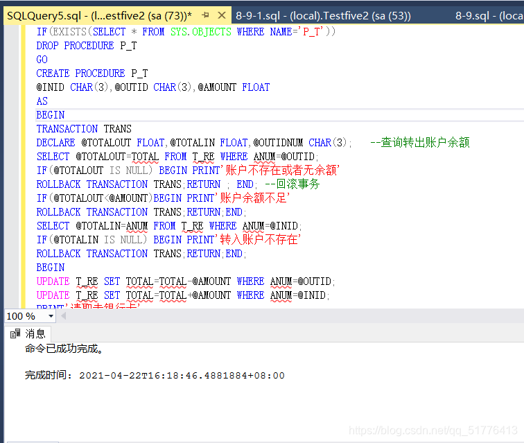Image resolution: width=524 pixels, height=443 pixels.
Task: Click the string '账户余额不足'
Action: pyautogui.click(x=252, y=198)
